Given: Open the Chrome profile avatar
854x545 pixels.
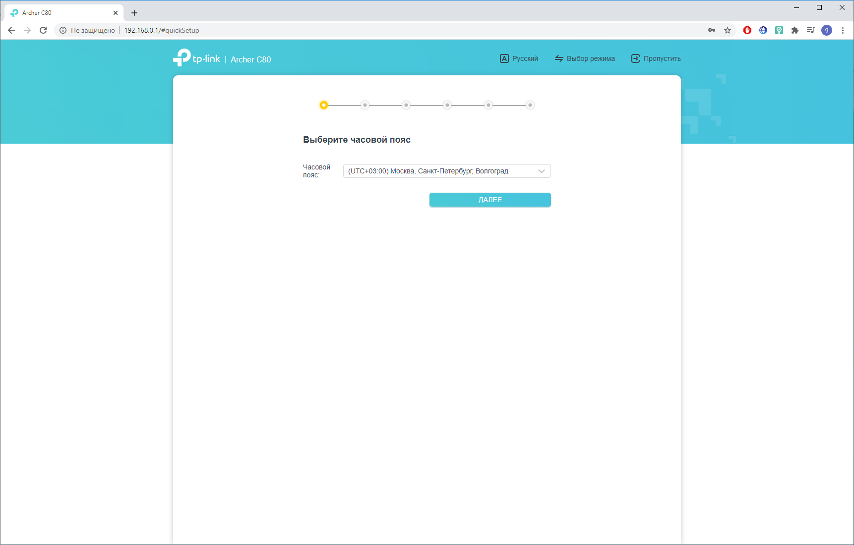Looking at the screenshot, I should coord(827,30).
